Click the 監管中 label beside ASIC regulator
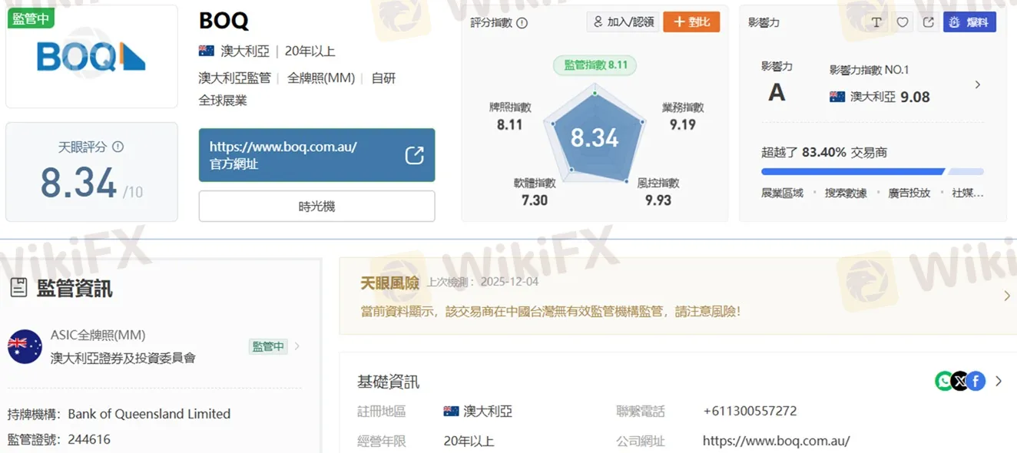This screenshot has height=453, width=1017. 267,346
